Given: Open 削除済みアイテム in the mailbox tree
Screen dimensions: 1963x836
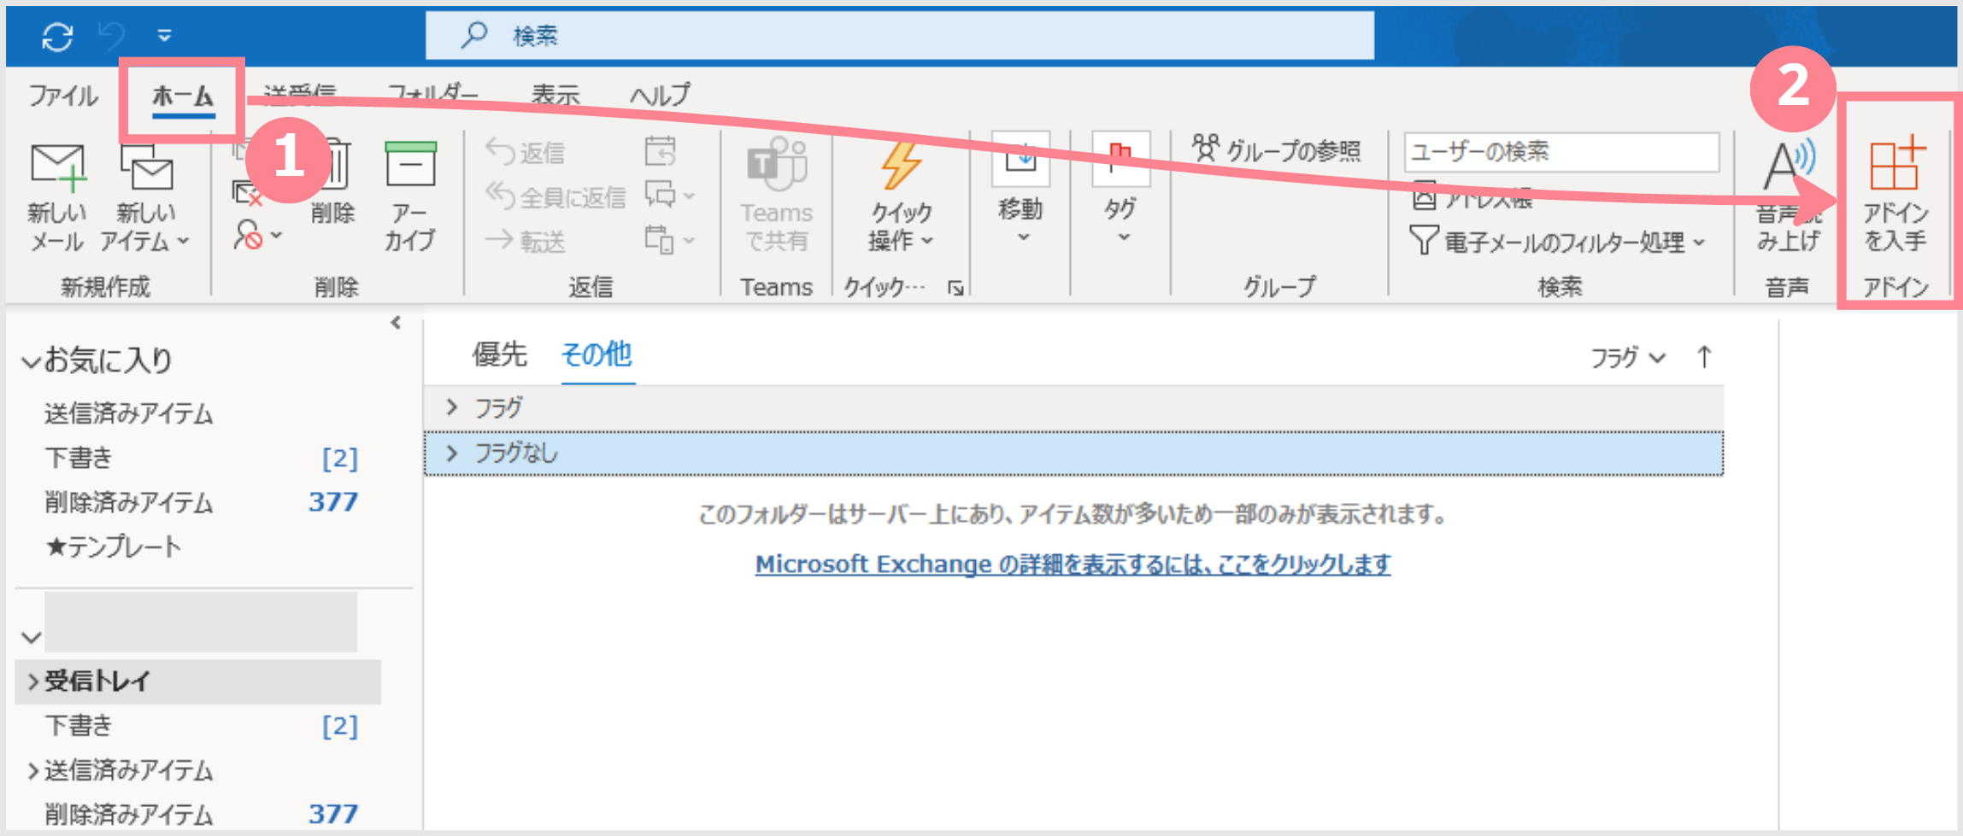Looking at the screenshot, I should click(128, 815).
